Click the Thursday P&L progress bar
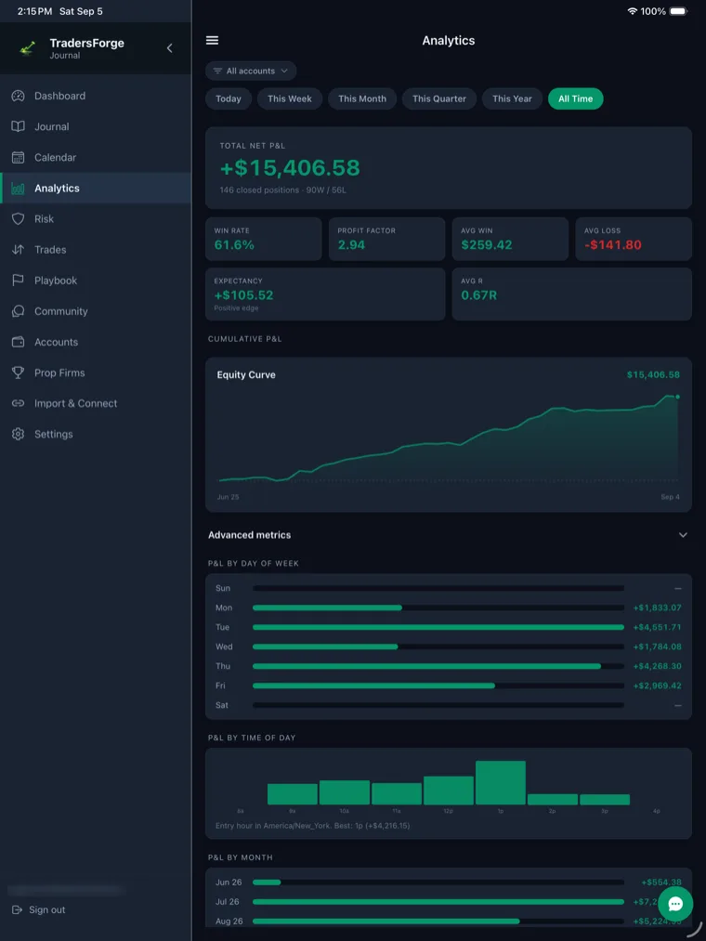 [x=438, y=666]
